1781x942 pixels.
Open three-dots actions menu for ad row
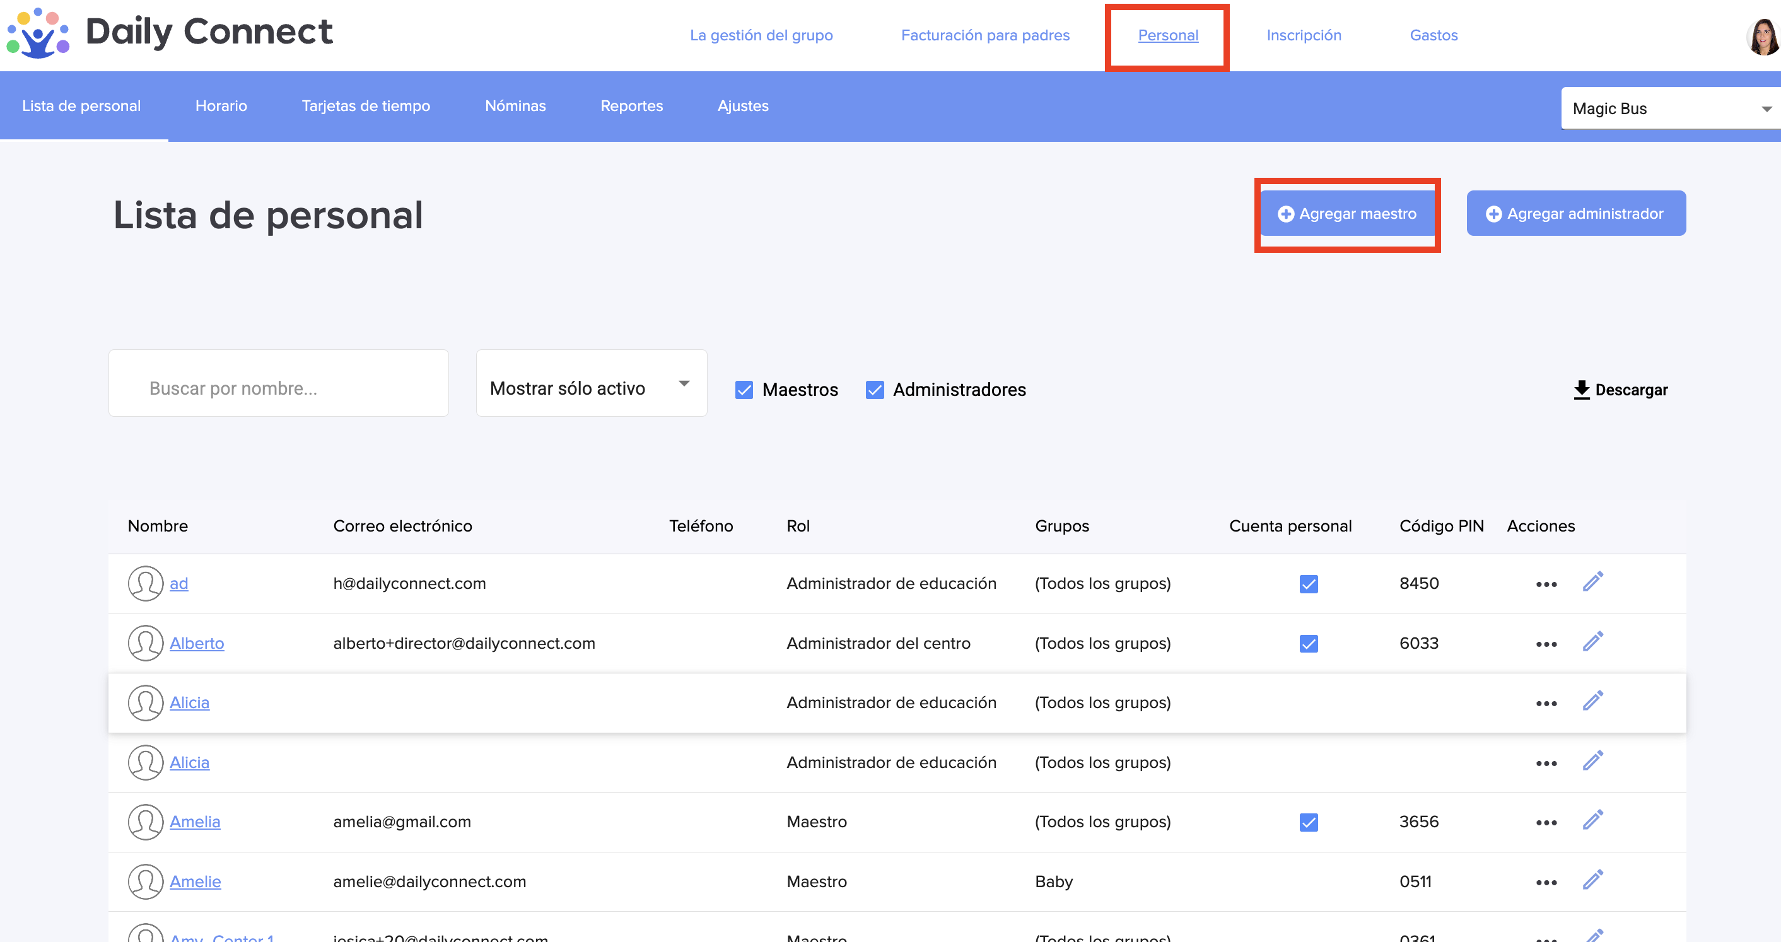[x=1546, y=584]
